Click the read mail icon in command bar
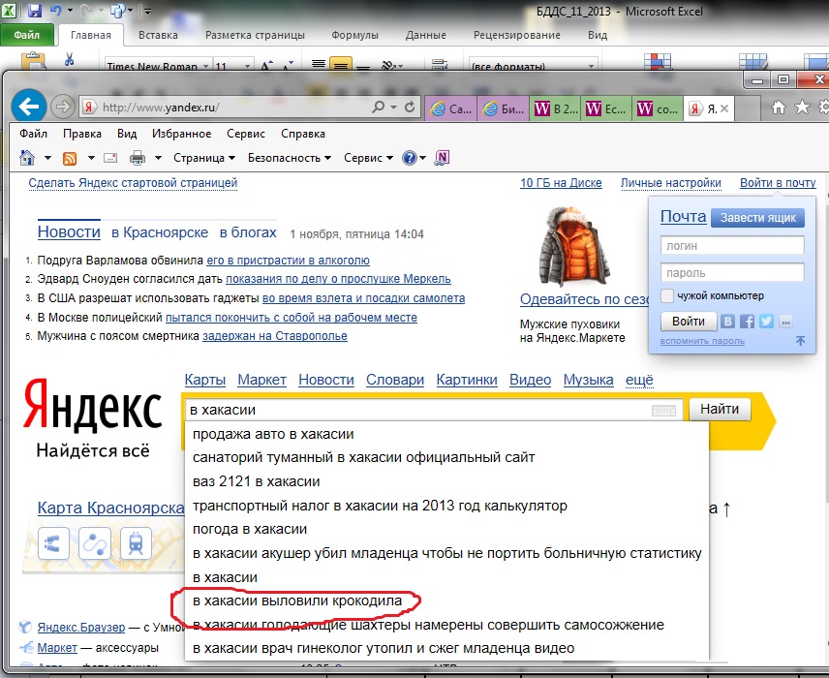 110,158
